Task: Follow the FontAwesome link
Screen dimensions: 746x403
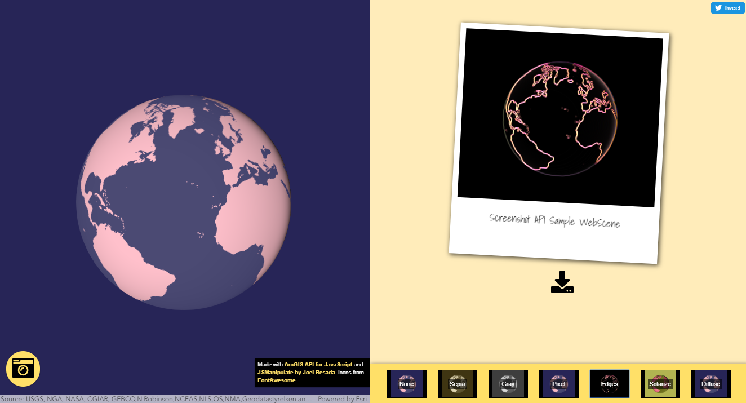Action: [276, 380]
